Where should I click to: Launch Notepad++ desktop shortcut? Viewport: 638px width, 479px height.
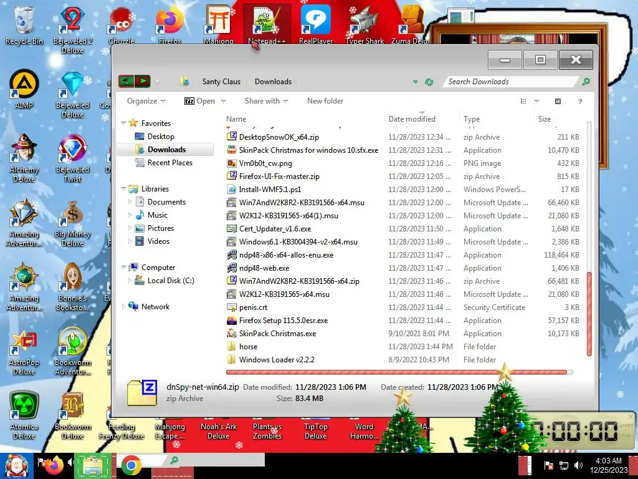[267, 24]
